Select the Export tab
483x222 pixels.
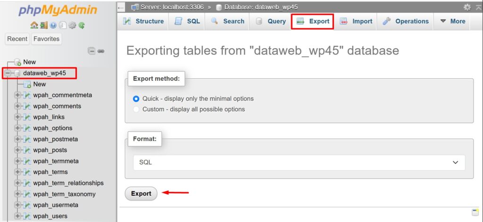tap(312, 21)
